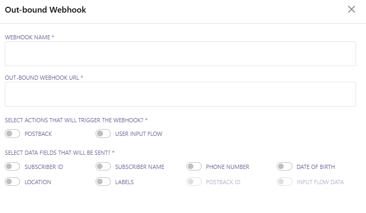Viewport: 366px width, 213px height.
Task: Close the Out-bound Webhook dialog
Action: (x=352, y=9)
